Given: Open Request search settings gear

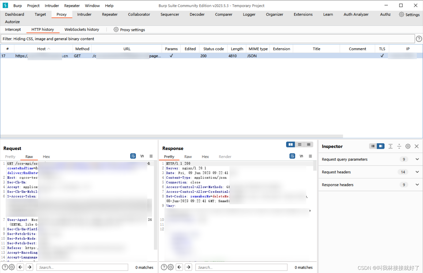Looking at the screenshot, I should [12, 267].
